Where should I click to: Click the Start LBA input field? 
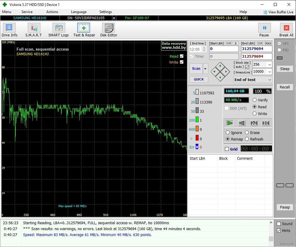(224, 49)
